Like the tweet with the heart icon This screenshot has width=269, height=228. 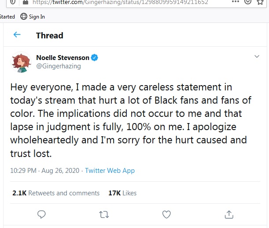166,214
